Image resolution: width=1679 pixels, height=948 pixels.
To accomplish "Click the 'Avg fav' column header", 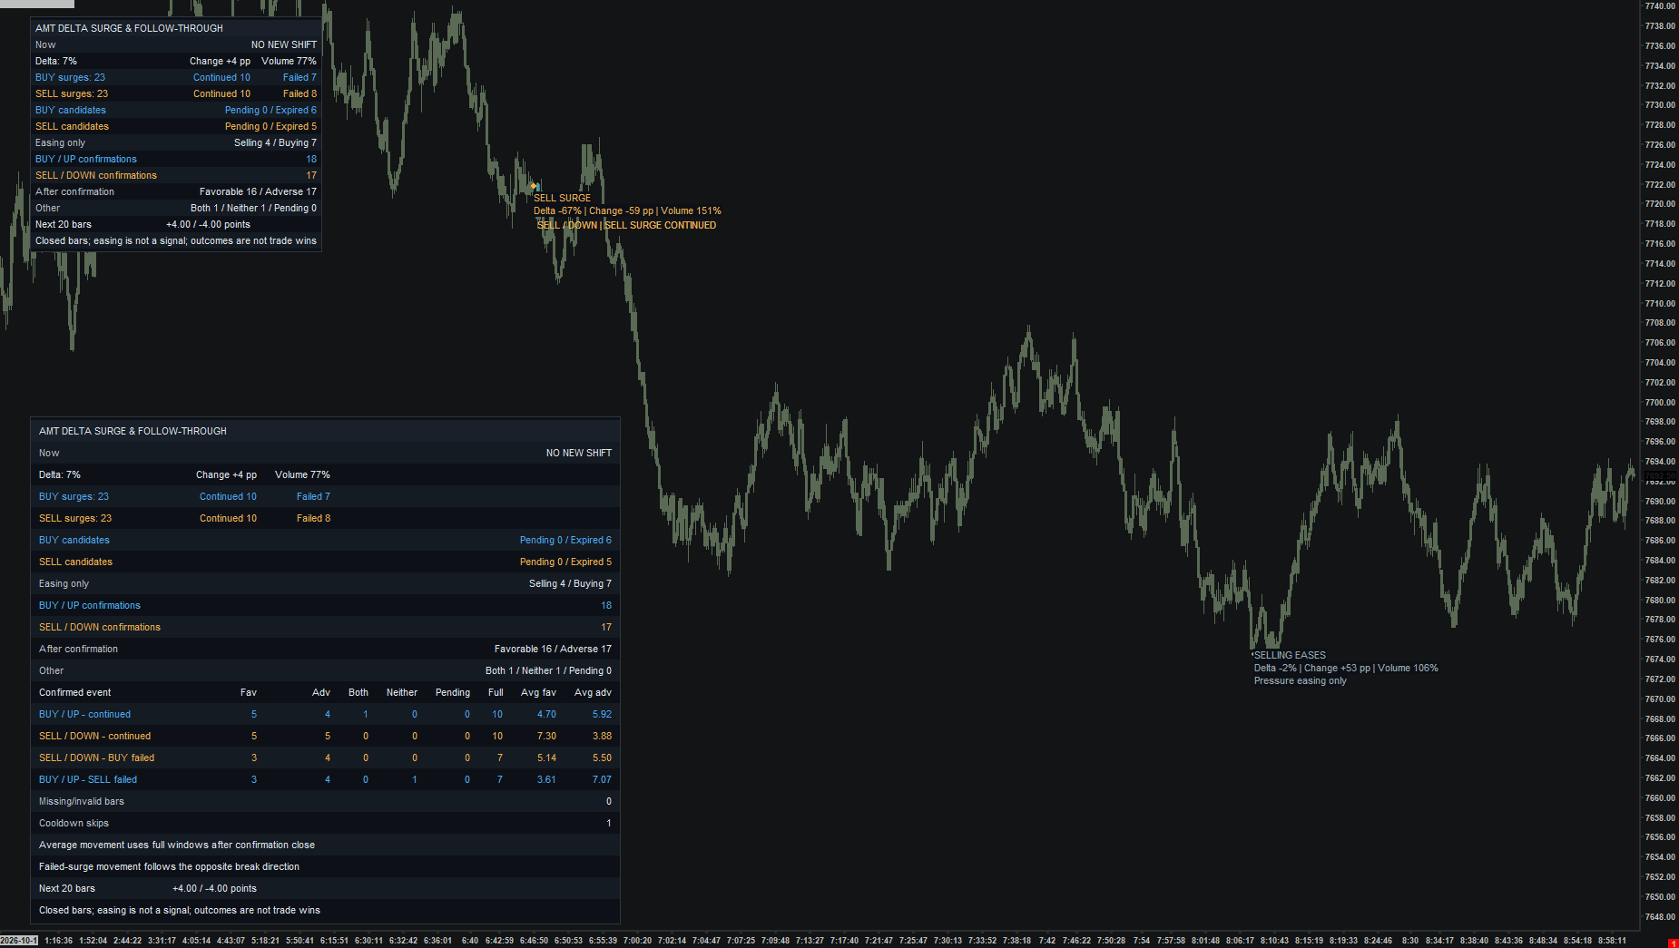I will tap(538, 692).
